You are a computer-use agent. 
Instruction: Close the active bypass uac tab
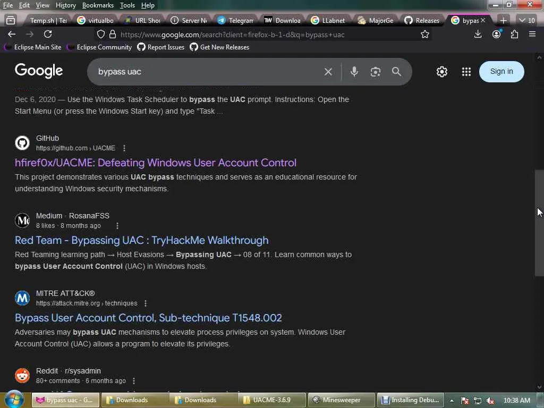(x=483, y=21)
